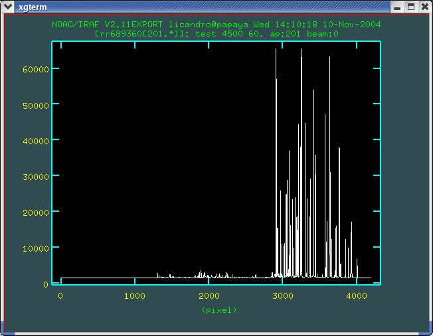Select the (pixel) x-axis label
433x336 pixels.
click(218, 309)
